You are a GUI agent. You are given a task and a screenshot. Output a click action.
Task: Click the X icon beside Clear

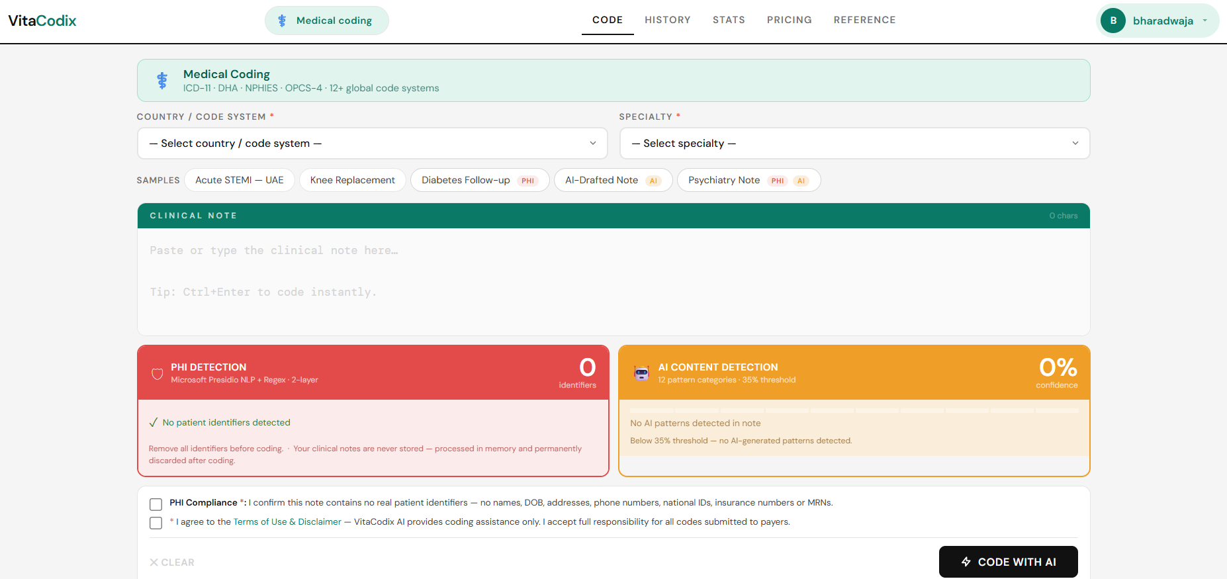[154, 562]
